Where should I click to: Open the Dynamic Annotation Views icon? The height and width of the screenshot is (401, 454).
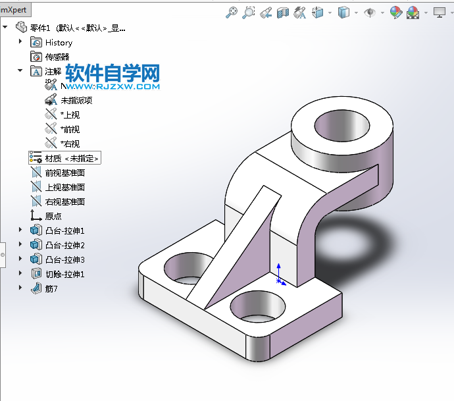point(300,13)
